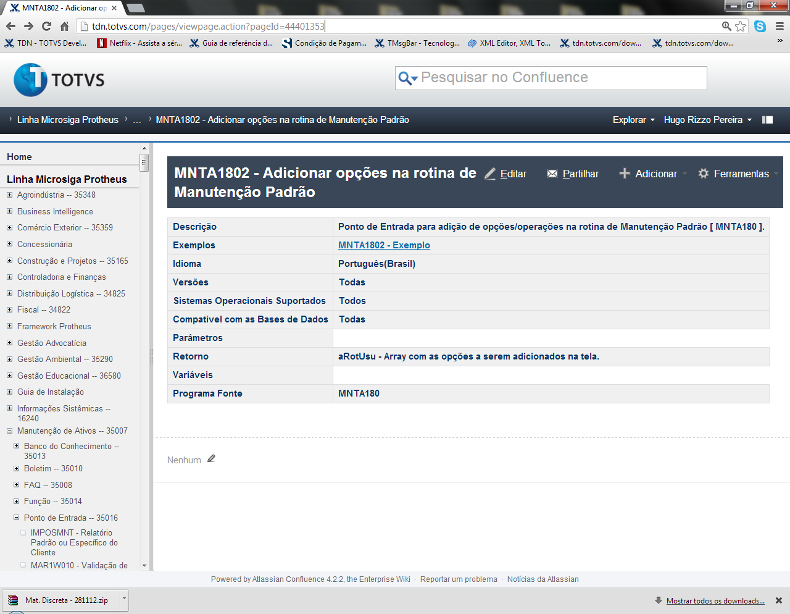Open the TDN - TOTVS Devel bookmark
The image size is (790, 614).
(x=46, y=43)
